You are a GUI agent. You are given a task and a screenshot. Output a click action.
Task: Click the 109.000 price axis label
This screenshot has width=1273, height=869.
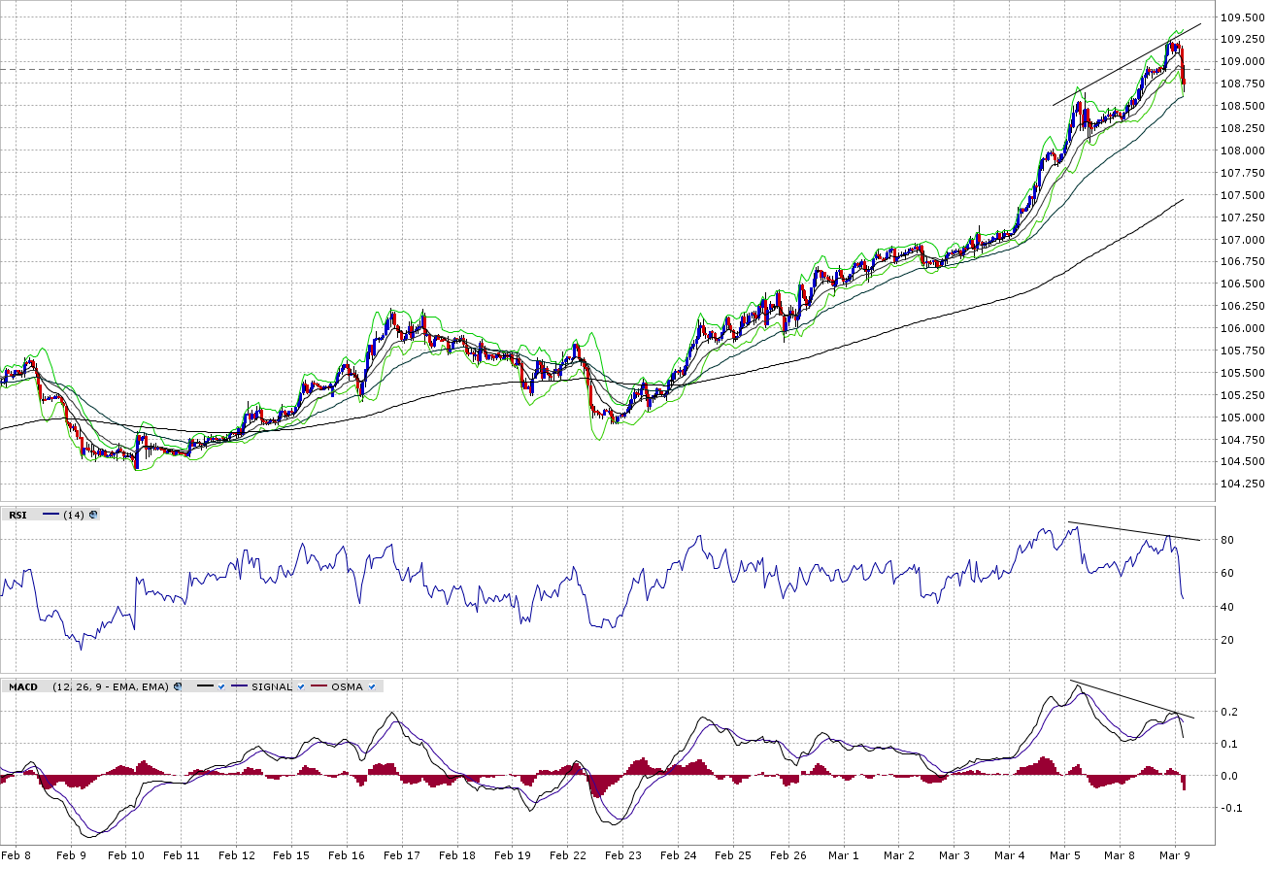1243,61
